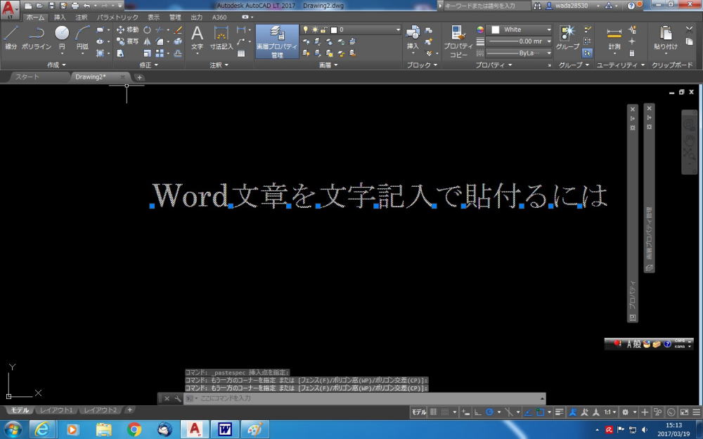Switch to the パラメトリック ribbon tab
The width and height of the screenshot is (703, 439).
[x=117, y=17]
